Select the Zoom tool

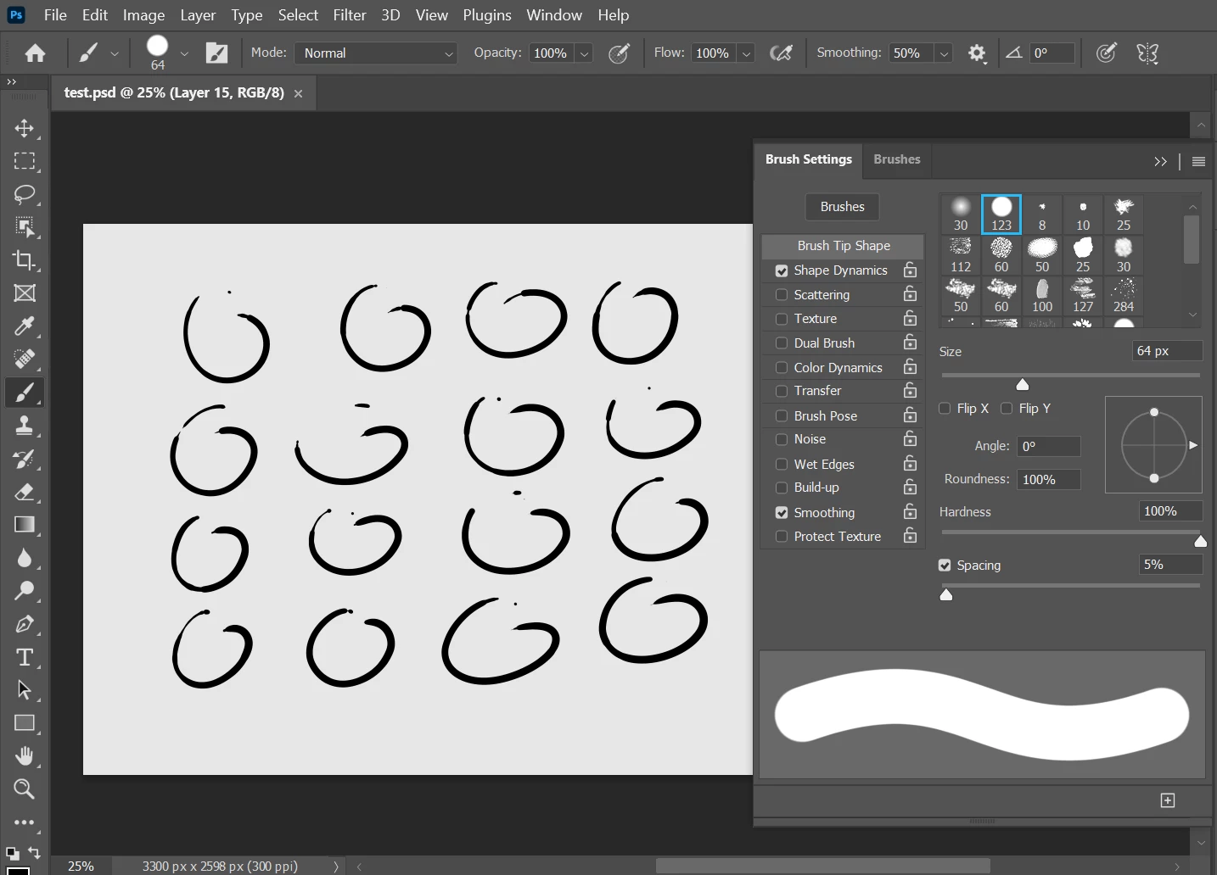click(25, 789)
